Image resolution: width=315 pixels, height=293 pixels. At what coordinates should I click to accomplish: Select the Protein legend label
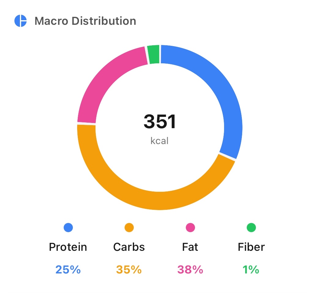pos(68,247)
